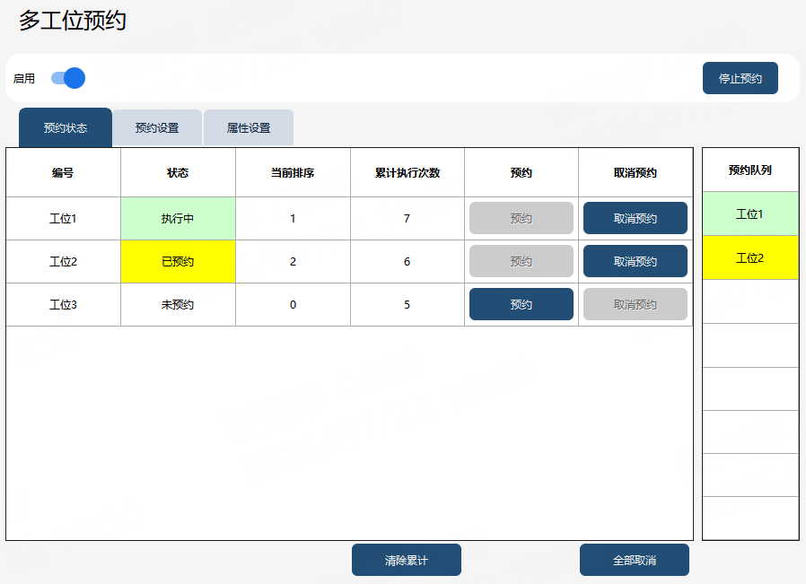Select 工位1 in the 预约队列 list
This screenshot has height=584, width=806.
pyautogui.click(x=750, y=214)
